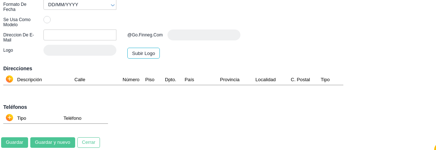Image resolution: width=436 pixels, height=150 pixels.
Task: Click the Direccion De E-Mail input field
Action: 80,35
